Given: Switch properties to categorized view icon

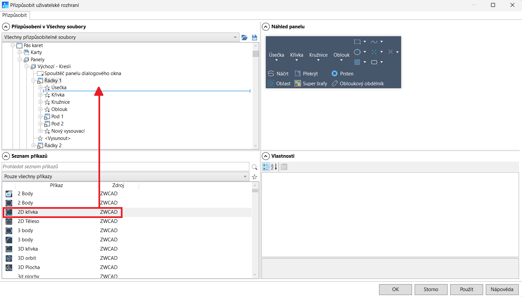Looking at the screenshot, I should click(x=266, y=167).
